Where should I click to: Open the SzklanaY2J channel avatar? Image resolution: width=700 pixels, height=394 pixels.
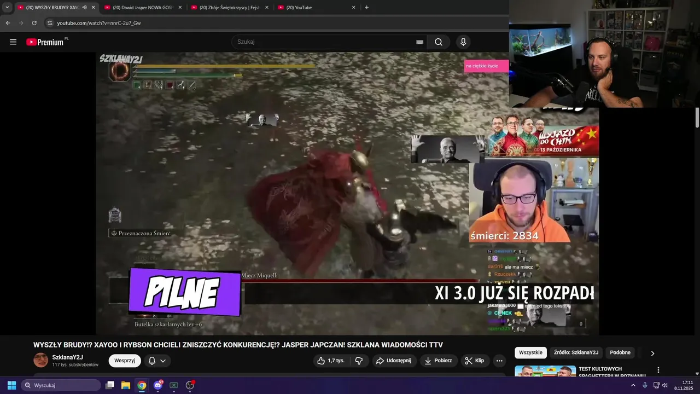(x=41, y=360)
